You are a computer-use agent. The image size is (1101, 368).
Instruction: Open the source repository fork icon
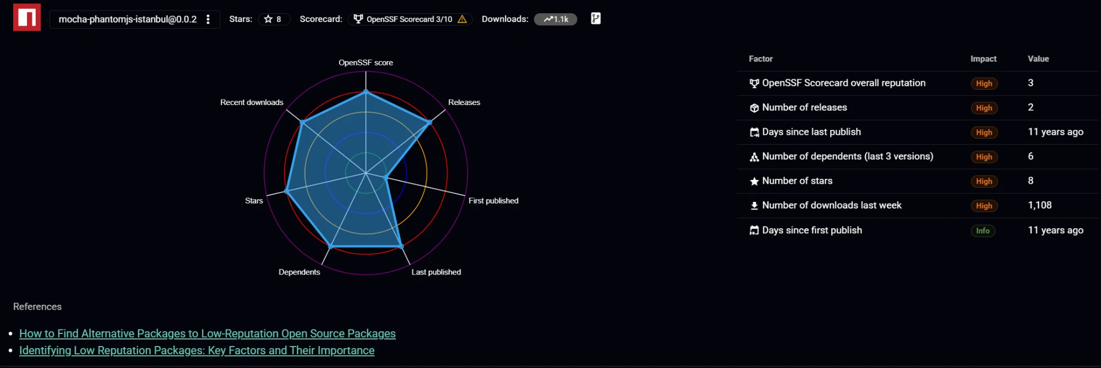(596, 19)
